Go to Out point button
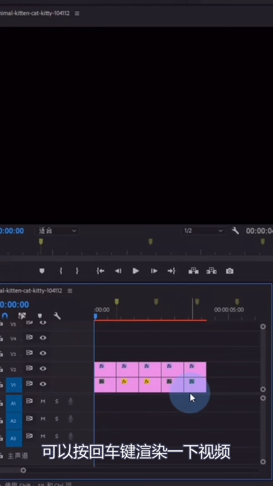This screenshot has height=486, width=273. pos(172,271)
